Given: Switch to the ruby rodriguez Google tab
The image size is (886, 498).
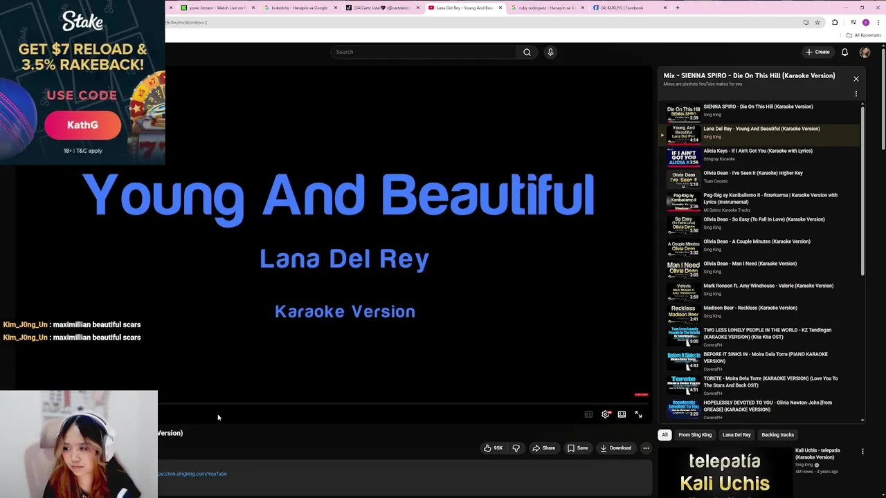Looking at the screenshot, I should point(546,8).
